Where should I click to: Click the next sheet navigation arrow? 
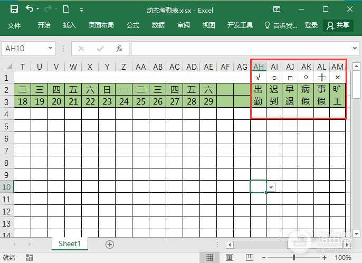click(x=29, y=245)
